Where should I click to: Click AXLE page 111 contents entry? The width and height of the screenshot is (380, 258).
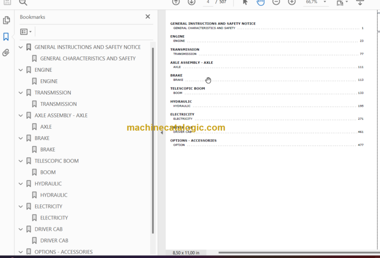click(268, 67)
